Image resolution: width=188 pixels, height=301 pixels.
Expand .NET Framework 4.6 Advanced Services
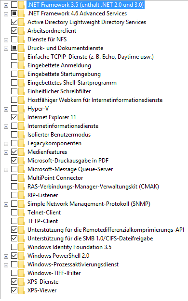pyautogui.click(x=6, y=14)
